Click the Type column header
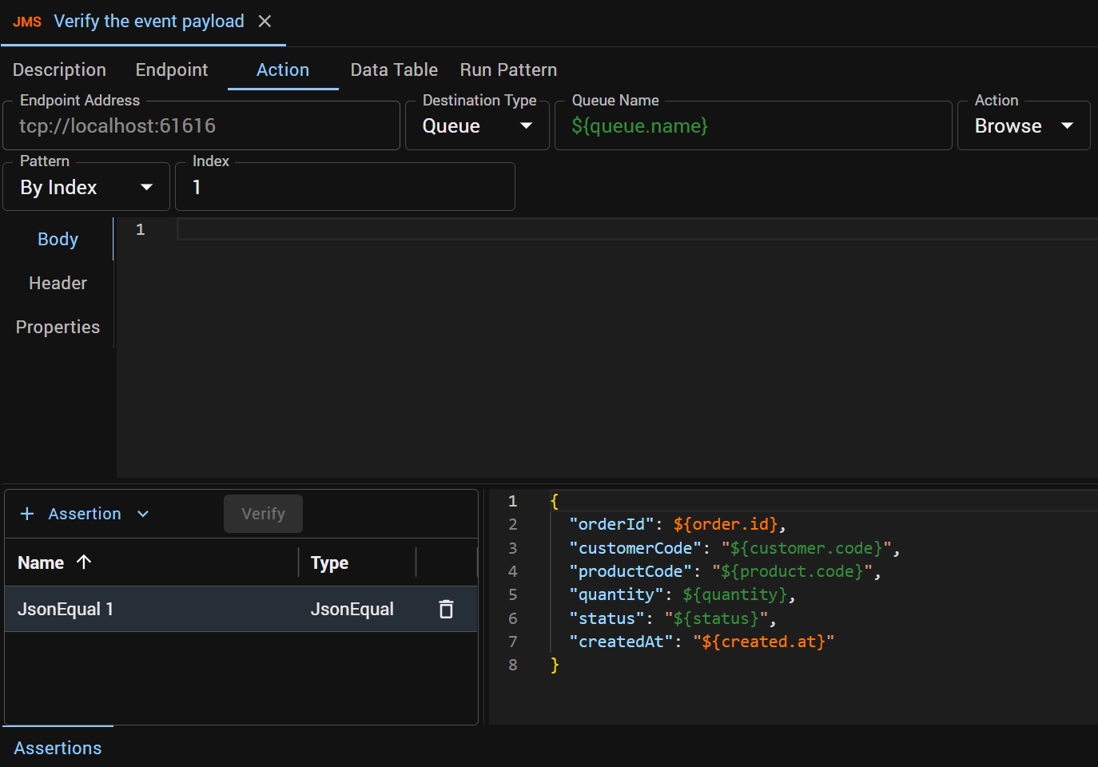 click(329, 562)
